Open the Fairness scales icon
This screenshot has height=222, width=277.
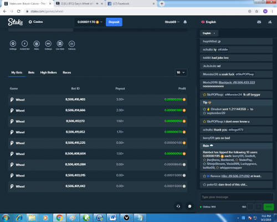click(72, 44)
